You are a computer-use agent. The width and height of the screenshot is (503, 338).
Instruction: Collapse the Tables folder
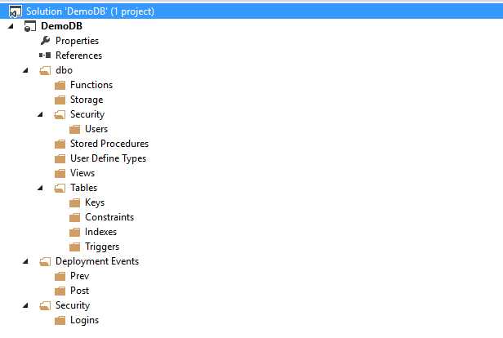[x=40, y=188]
